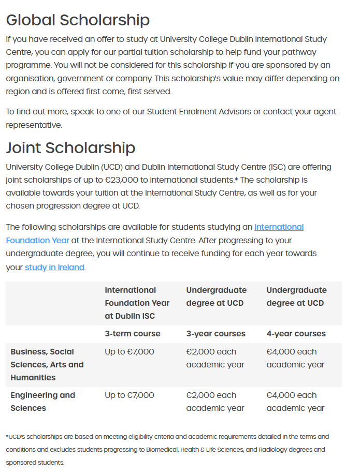Image resolution: width=346 pixels, height=474 pixels.
Task: Follow the study in Ireland link
Action: pyautogui.click(x=54, y=267)
